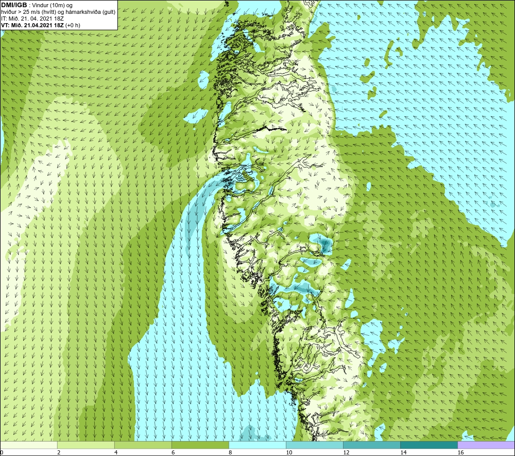Click the legend tick label '10'

point(289,453)
